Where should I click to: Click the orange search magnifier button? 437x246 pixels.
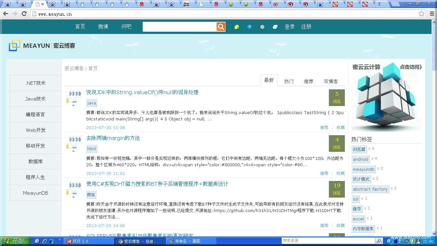(221, 27)
